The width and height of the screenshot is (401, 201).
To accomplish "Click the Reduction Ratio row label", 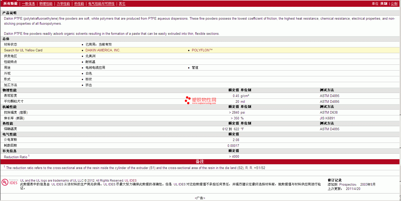I will tap(16, 157).
